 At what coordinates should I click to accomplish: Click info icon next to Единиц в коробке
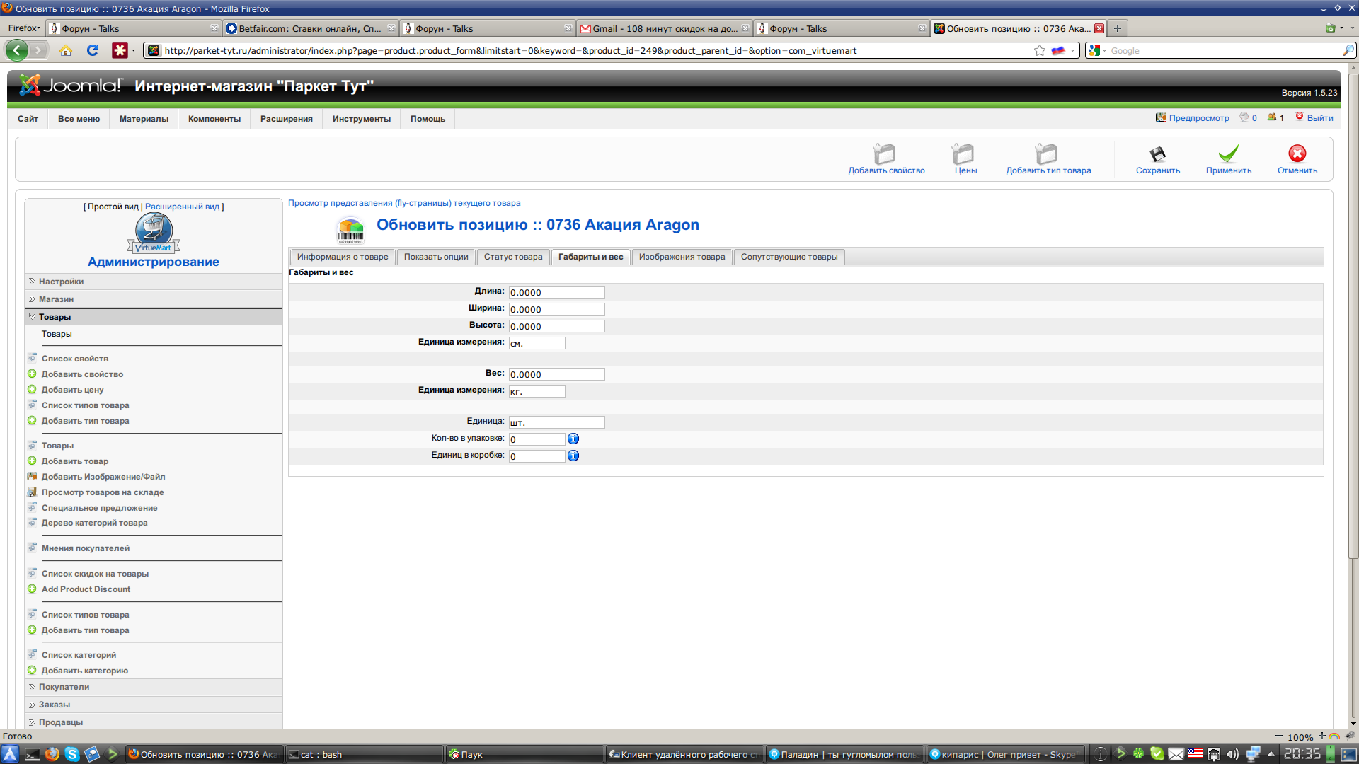click(573, 456)
